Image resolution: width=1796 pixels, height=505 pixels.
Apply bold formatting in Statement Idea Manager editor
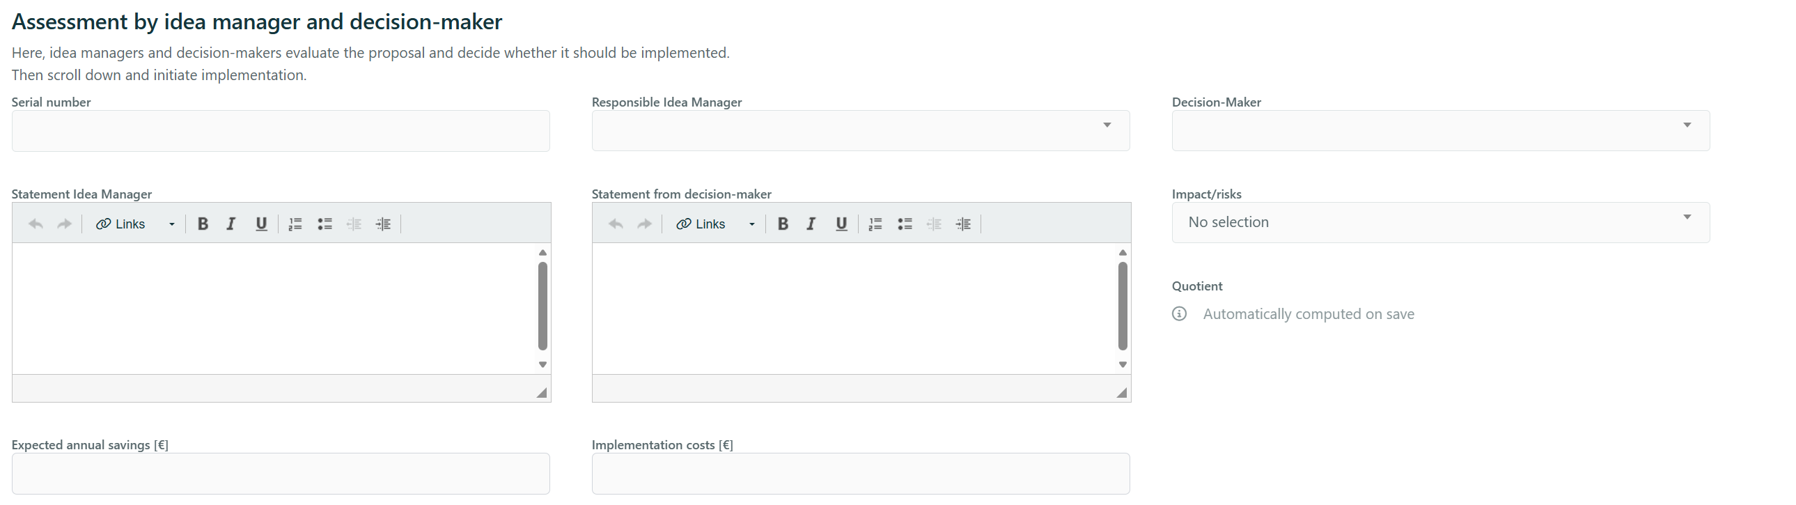[x=202, y=223]
